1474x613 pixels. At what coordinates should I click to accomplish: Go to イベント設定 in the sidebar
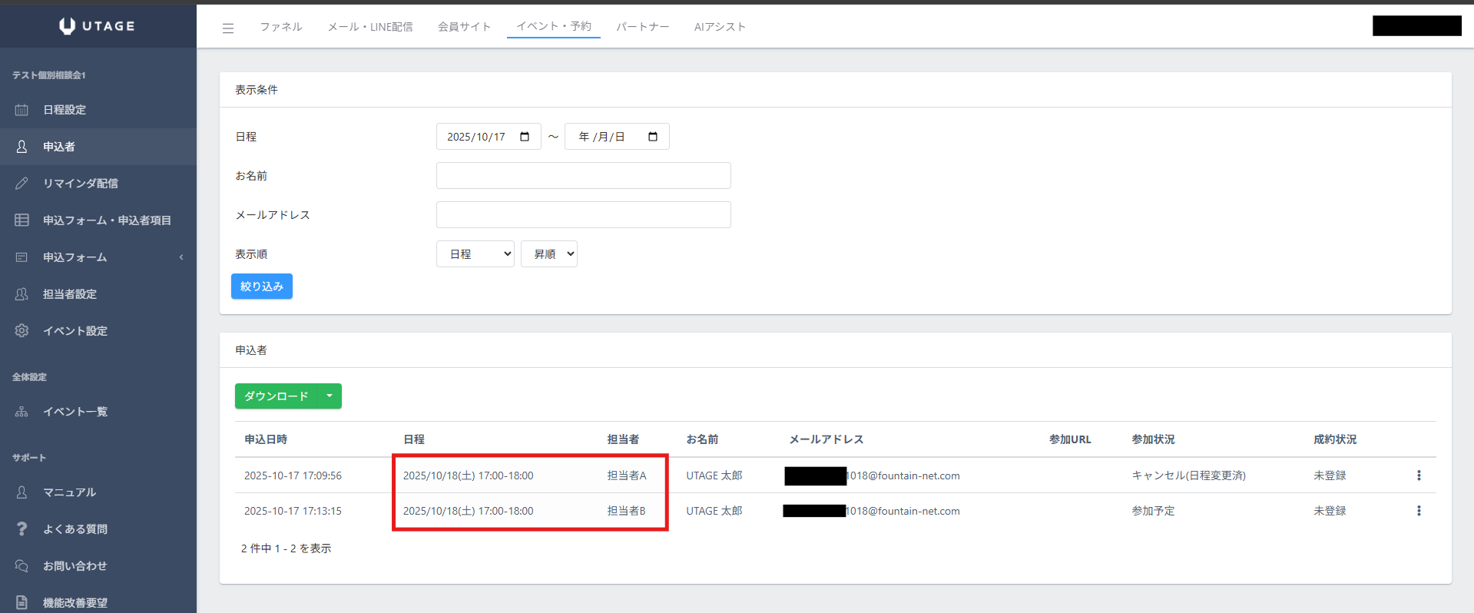(x=75, y=331)
